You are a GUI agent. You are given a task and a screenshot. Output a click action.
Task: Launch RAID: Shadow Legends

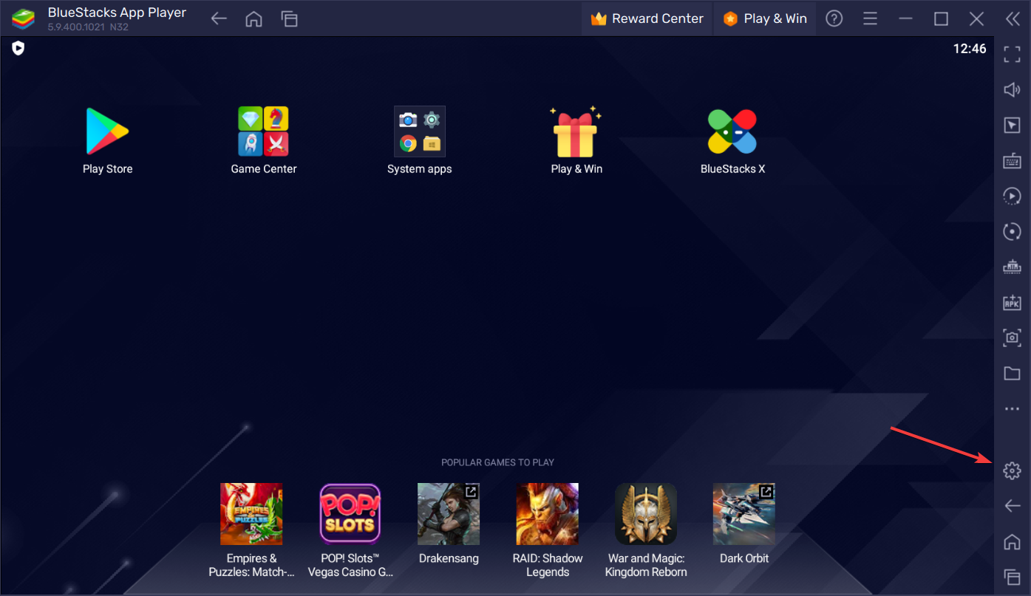tap(548, 514)
